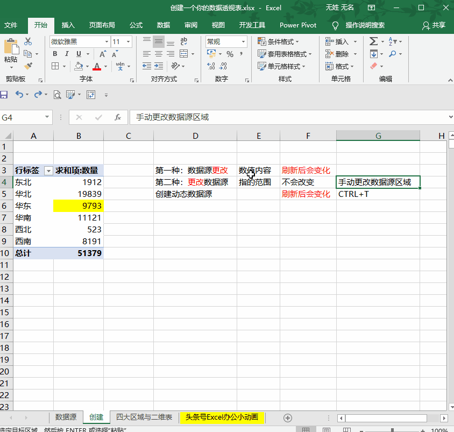Click the 共享 share button

click(434, 25)
